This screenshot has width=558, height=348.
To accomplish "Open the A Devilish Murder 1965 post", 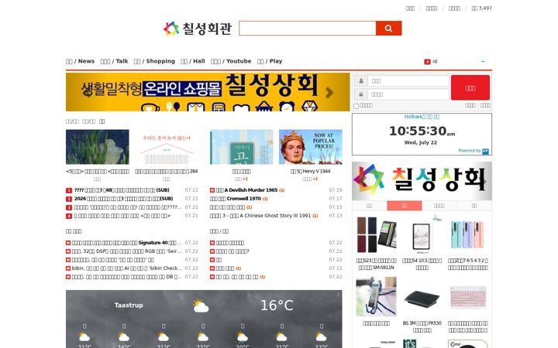I will coord(246,190).
